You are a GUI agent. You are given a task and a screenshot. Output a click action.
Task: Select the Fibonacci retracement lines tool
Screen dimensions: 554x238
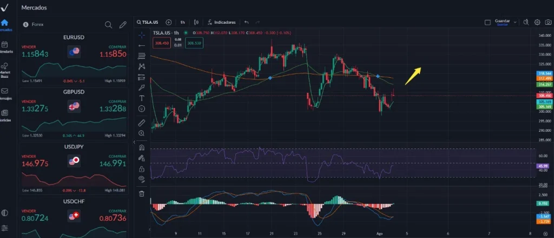coord(142,56)
